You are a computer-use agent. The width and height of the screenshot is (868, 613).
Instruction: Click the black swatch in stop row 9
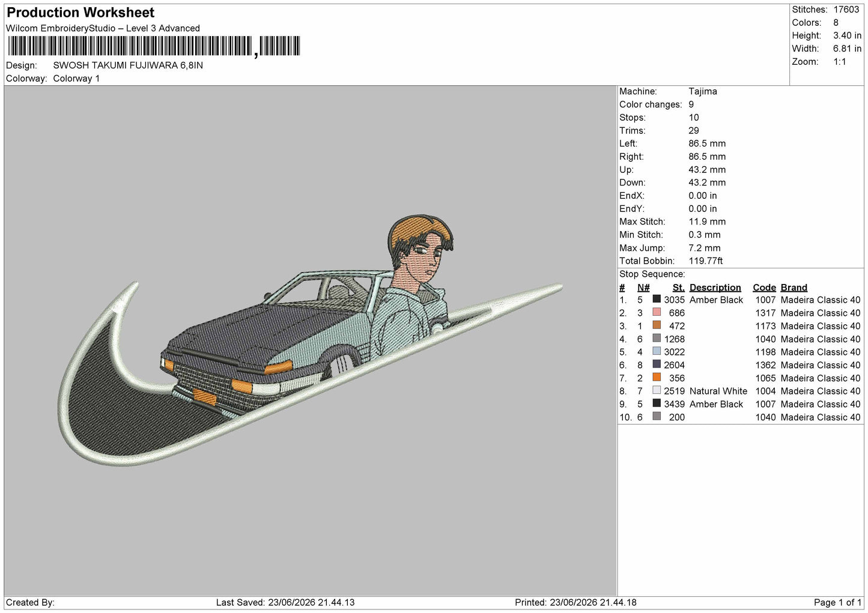tap(657, 403)
